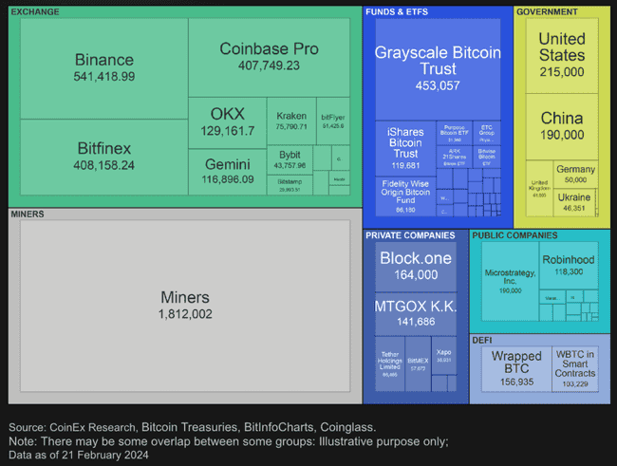Image resolution: width=617 pixels, height=466 pixels.
Task: Select the WBTC in Smart Contracts tile
Action: [575, 369]
